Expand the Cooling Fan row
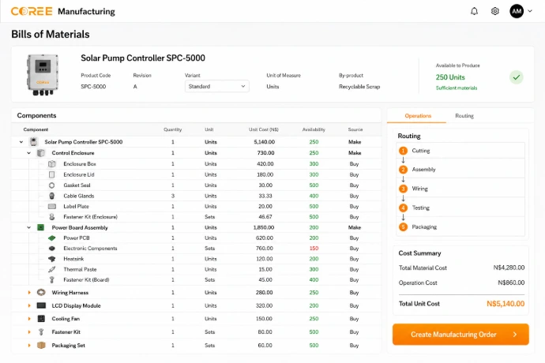The image size is (545, 363). point(29,319)
